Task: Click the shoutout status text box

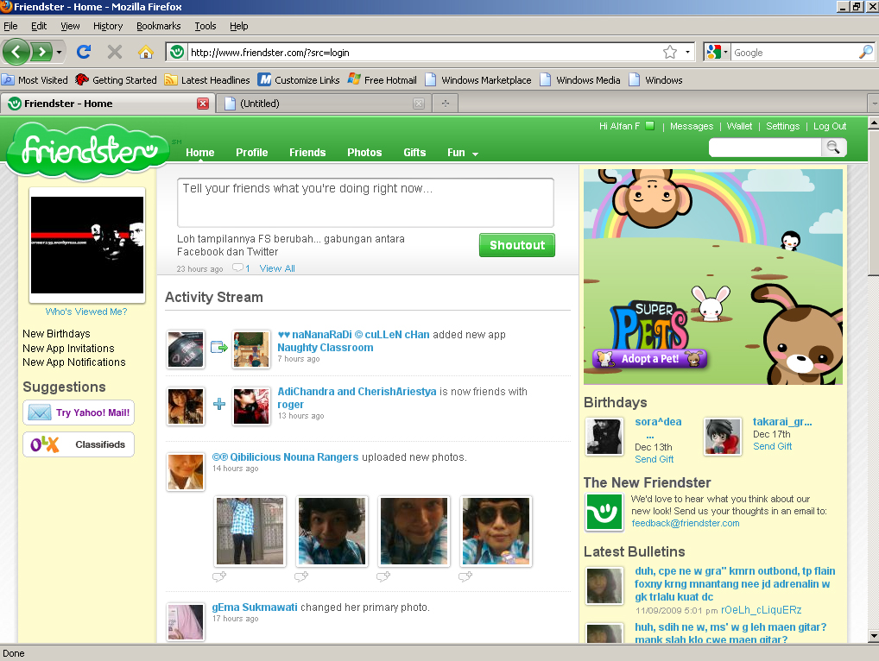Action: (x=365, y=203)
